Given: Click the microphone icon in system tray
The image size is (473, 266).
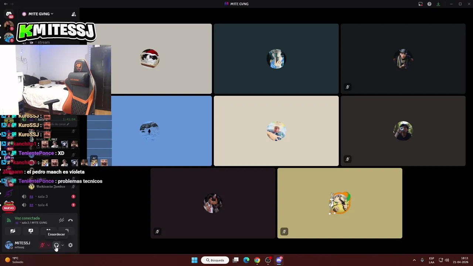Looking at the screenshot, I should (422, 260).
